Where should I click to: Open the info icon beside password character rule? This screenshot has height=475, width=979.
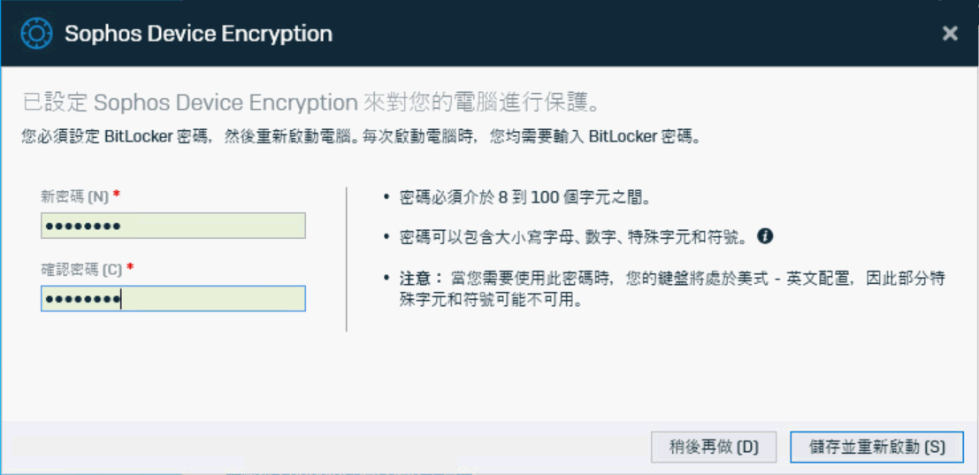[x=765, y=236]
